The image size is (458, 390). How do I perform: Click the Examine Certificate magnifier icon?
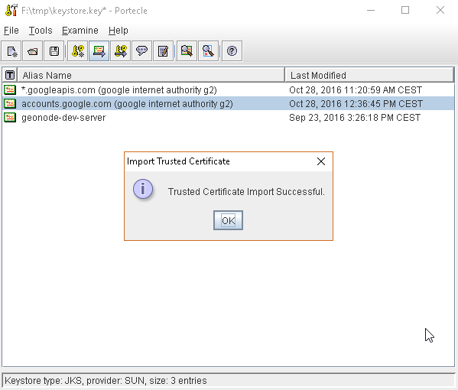pos(187,51)
